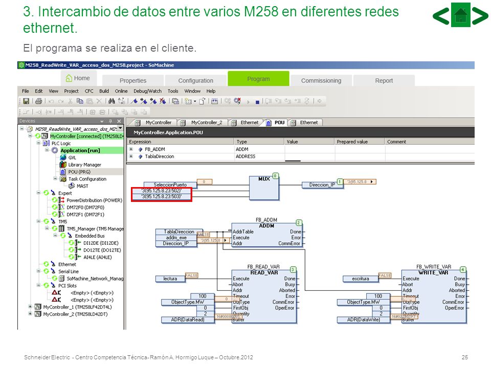Expand the MyController_2 device node in the tree

point(30,313)
